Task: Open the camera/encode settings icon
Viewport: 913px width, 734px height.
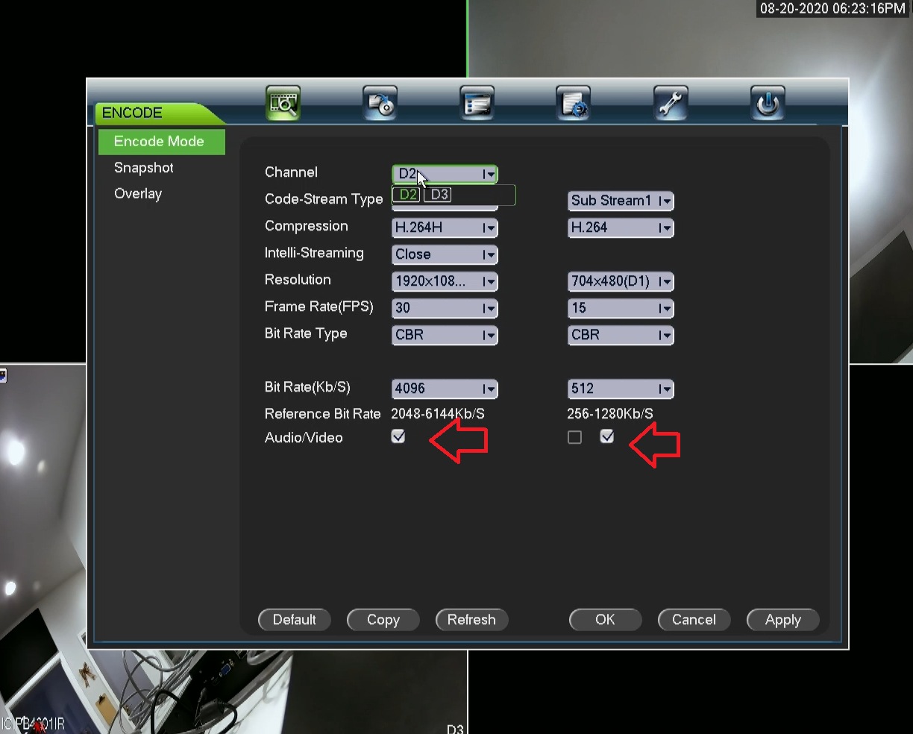Action: click(283, 103)
